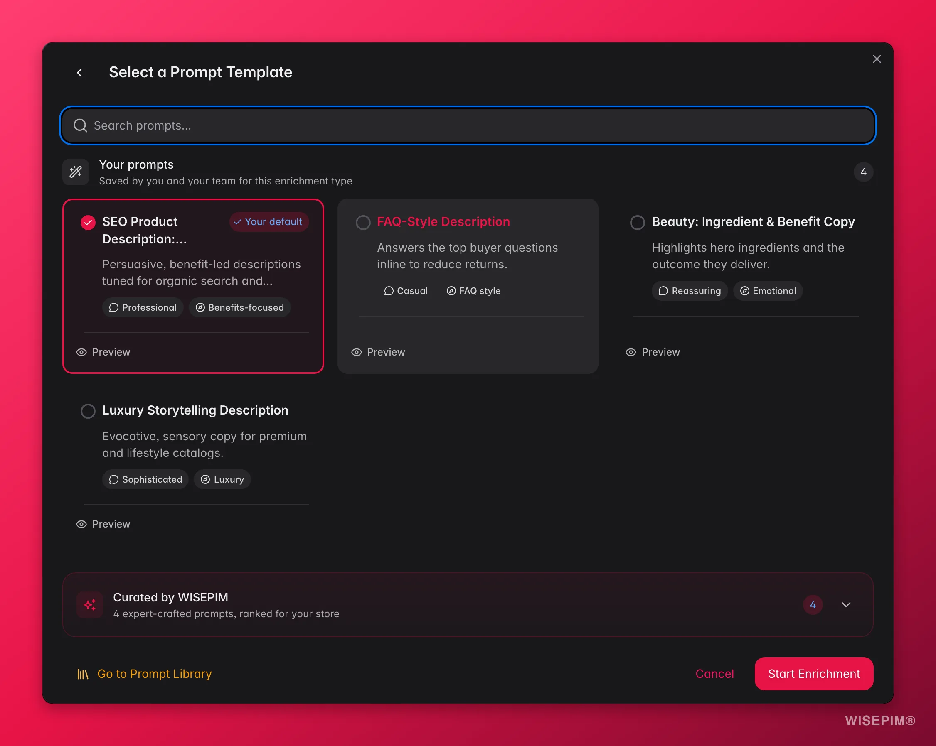This screenshot has width=936, height=746.
Task: Choose the FAQ-Style Description radio button
Action: click(x=363, y=222)
